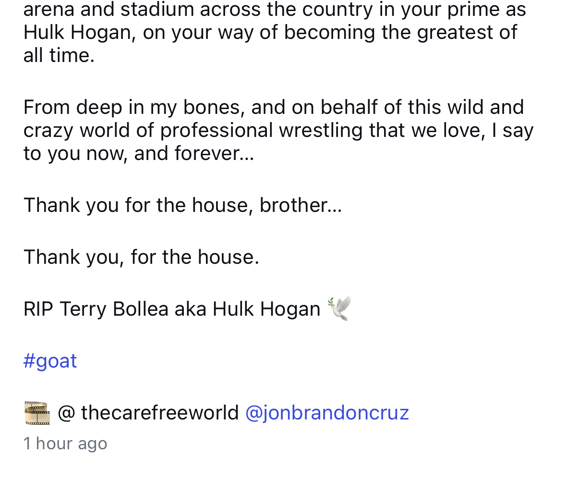Click the dove emoji after Hulk Hogan

tap(339, 308)
